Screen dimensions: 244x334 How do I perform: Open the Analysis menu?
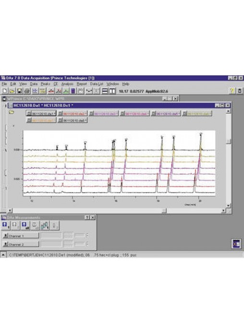(67, 84)
